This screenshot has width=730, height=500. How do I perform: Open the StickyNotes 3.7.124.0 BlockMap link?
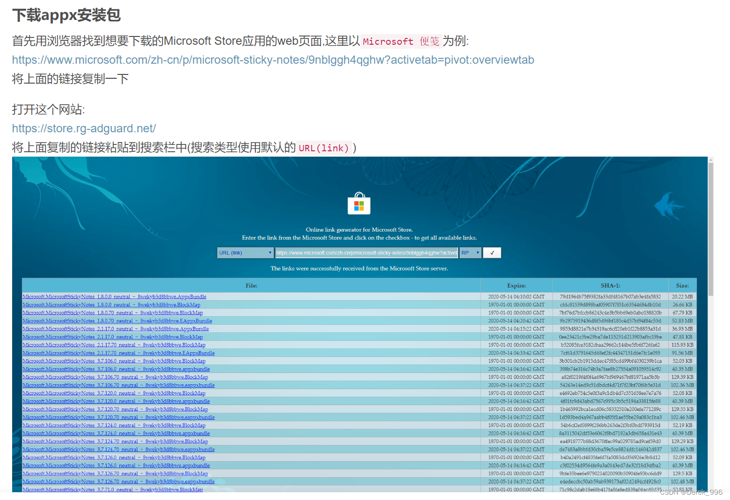click(x=114, y=425)
